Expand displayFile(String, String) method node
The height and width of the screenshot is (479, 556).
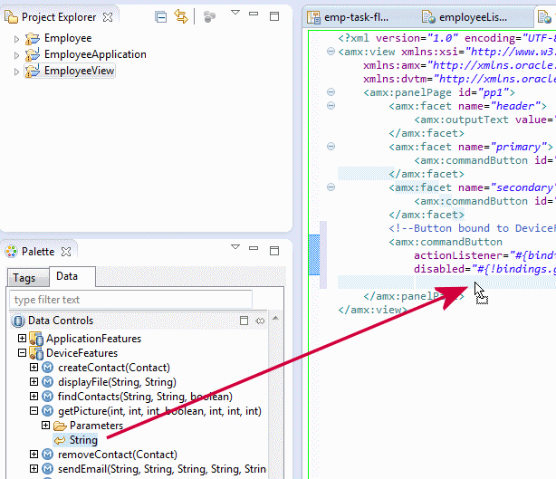click(x=34, y=382)
